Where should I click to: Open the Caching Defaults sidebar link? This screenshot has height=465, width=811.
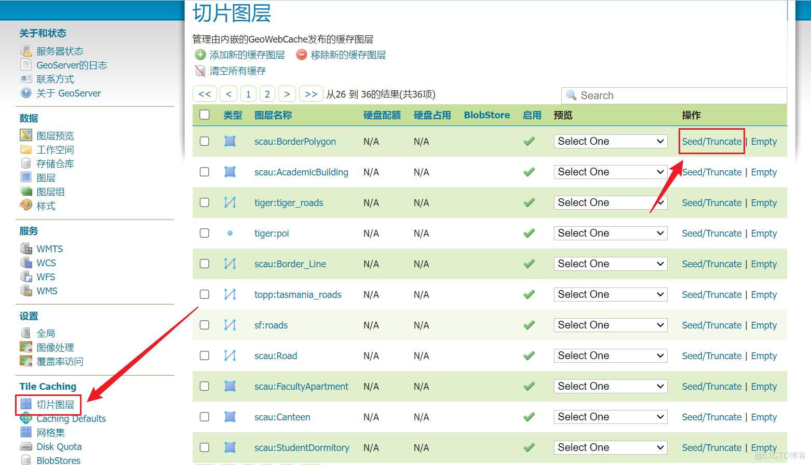pos(71,418)
